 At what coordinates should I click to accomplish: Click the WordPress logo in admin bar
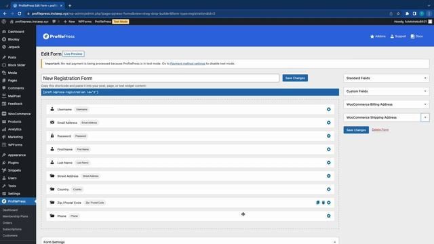pyautogui.click(x=4, y=21)
